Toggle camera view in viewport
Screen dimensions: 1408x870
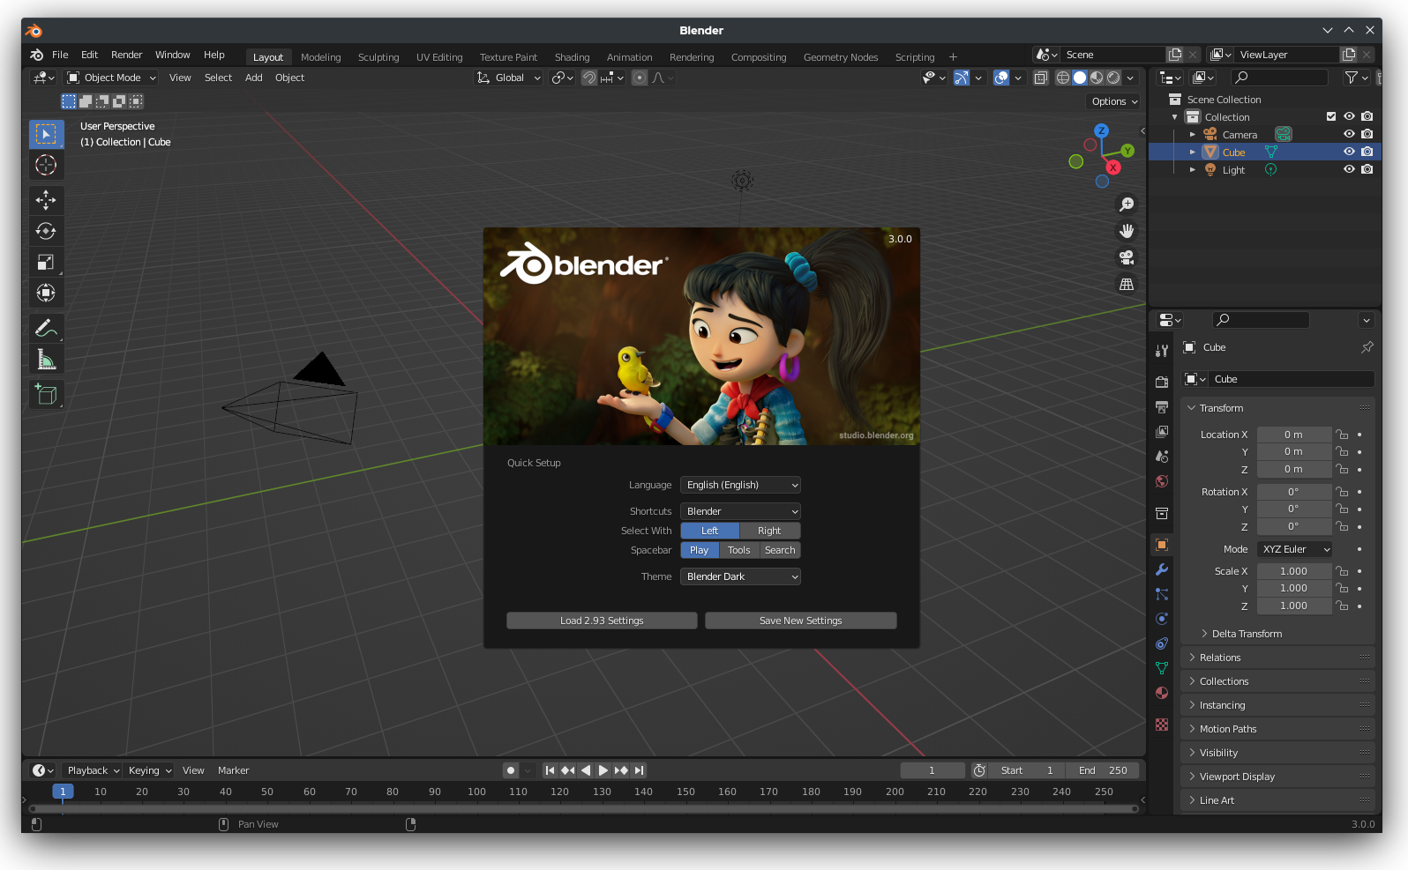pyautogui.click(x=1127, y=257)
